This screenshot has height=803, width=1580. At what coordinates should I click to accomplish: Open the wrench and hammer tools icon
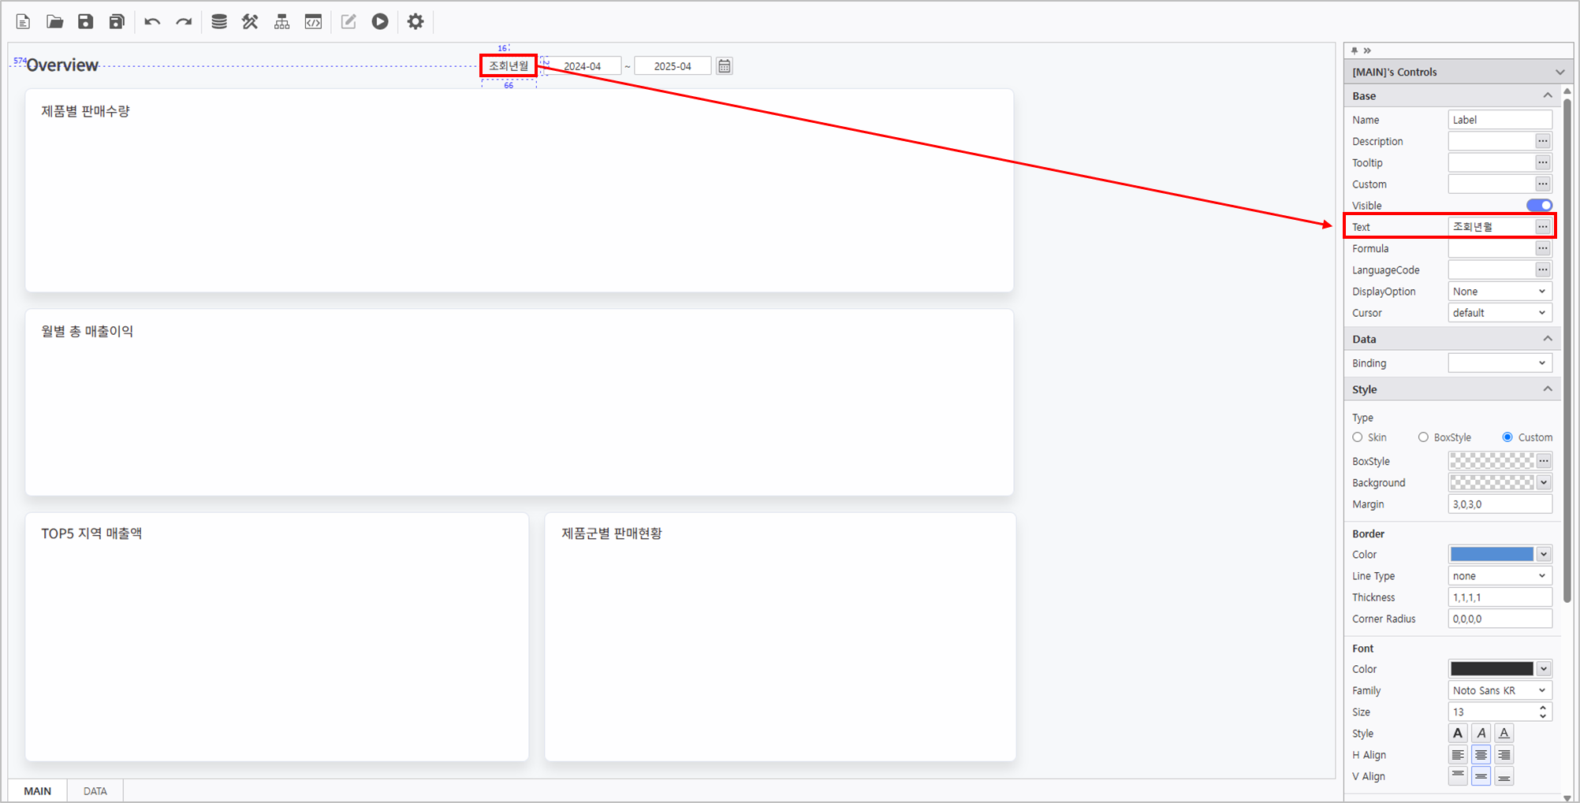coord(250,21)
